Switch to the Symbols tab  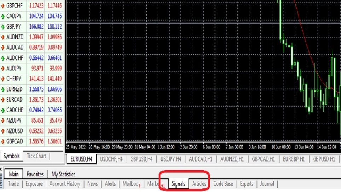tap(12, 156)
